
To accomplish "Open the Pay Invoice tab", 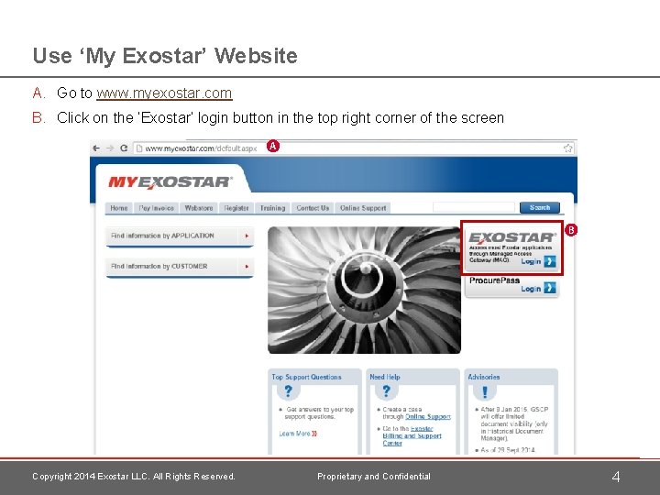I will (156, 208).
